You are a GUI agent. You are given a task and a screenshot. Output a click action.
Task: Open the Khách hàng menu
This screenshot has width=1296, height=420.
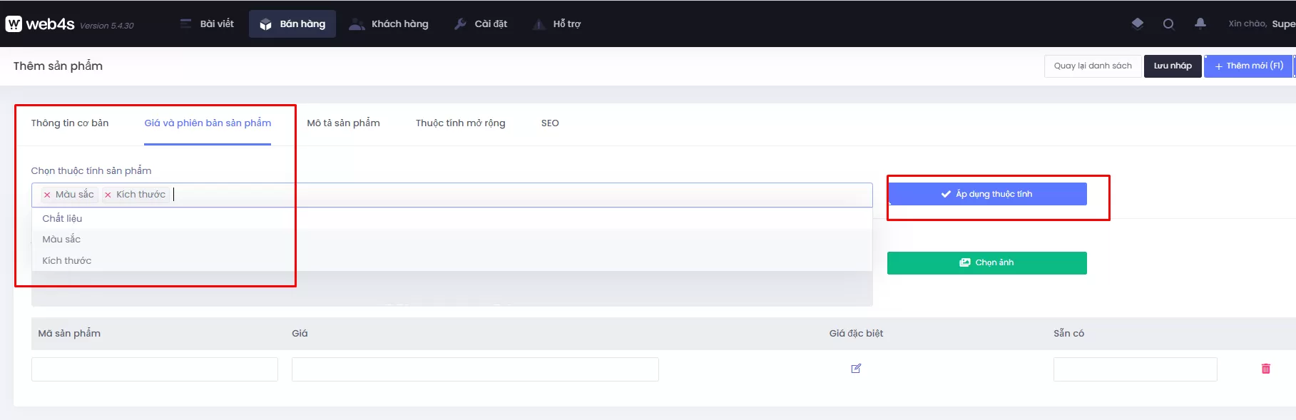point(389,24)
